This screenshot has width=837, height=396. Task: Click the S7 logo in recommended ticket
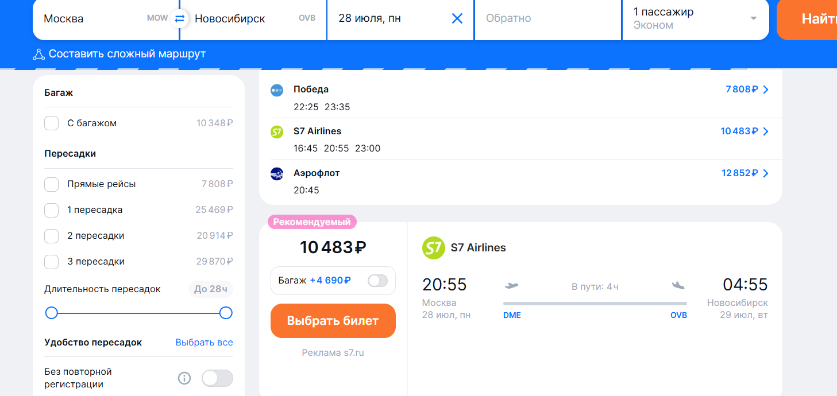pyautogui.click(x=434, y=248)
